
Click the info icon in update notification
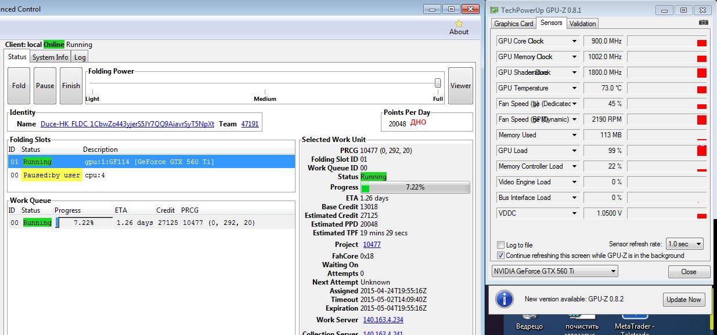(505, 299)
